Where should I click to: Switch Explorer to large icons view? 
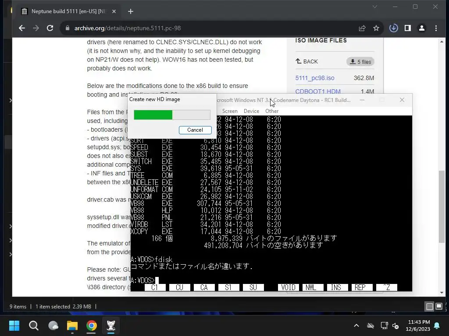click(439, 307)
